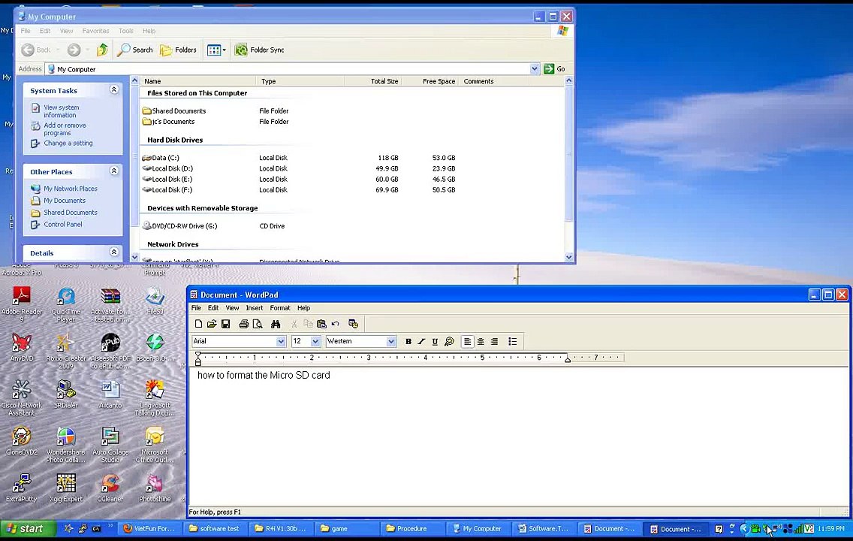Click the Undo arrow in WordPad toolbar
Screen dimensions: 853x541
[336, 324]
